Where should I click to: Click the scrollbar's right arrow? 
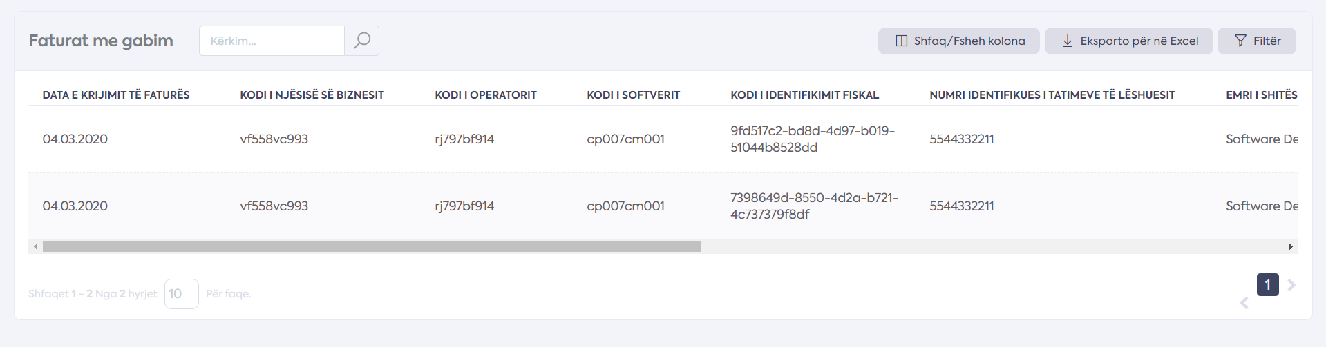point(1291,246)
